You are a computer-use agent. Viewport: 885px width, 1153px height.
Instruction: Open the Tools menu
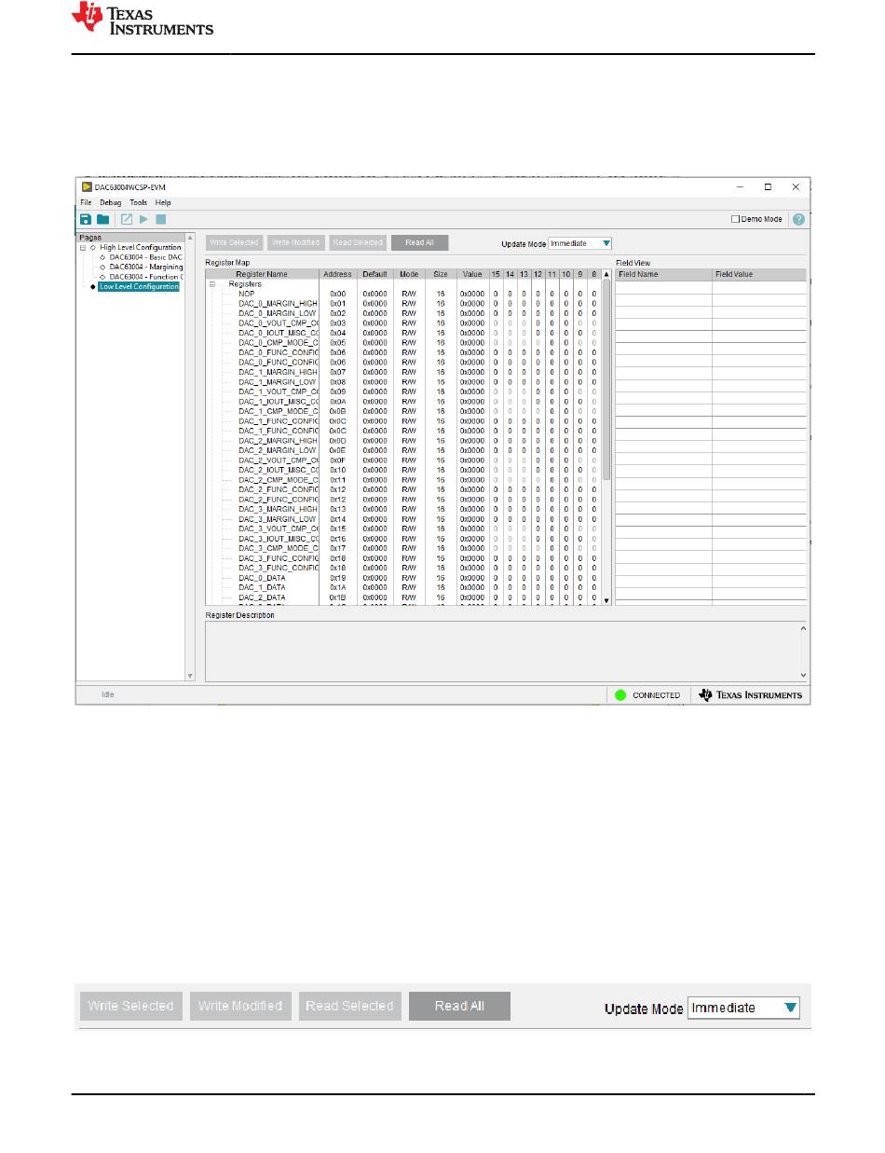tap(138, 202)
